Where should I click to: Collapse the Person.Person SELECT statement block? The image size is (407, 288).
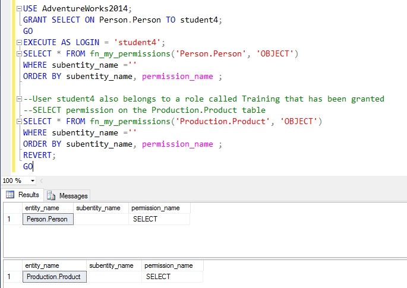point(20,54)
